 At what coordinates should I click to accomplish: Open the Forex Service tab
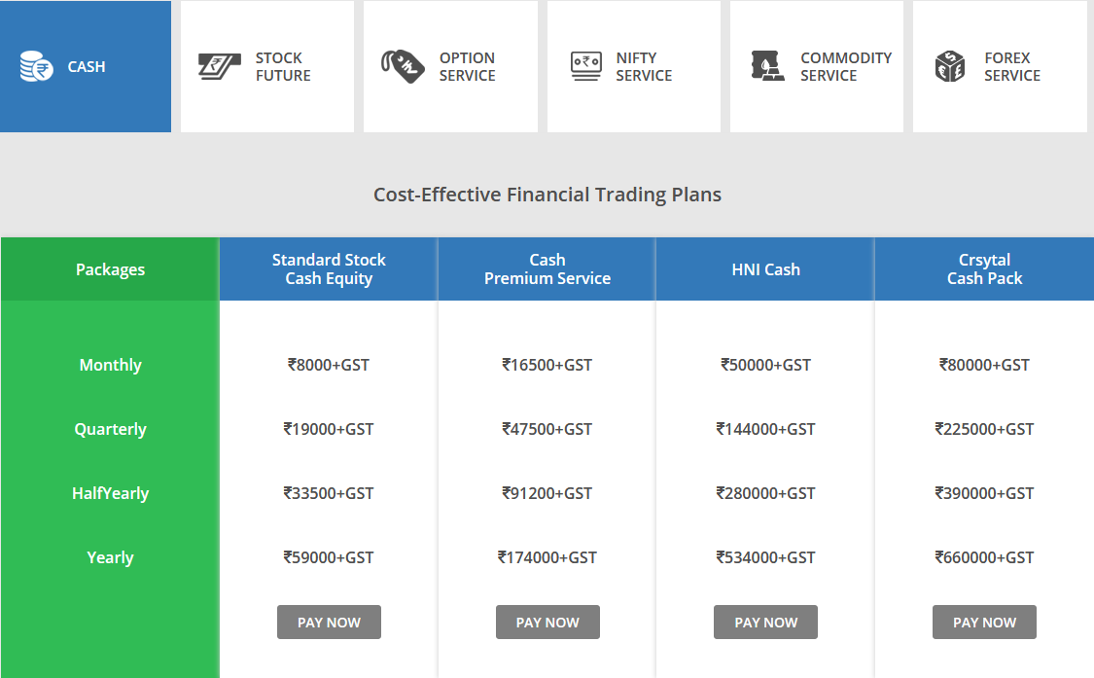(x=1011, y=67)
